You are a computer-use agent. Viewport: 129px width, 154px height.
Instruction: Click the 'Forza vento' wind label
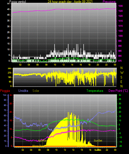click(x=18, y=2)
